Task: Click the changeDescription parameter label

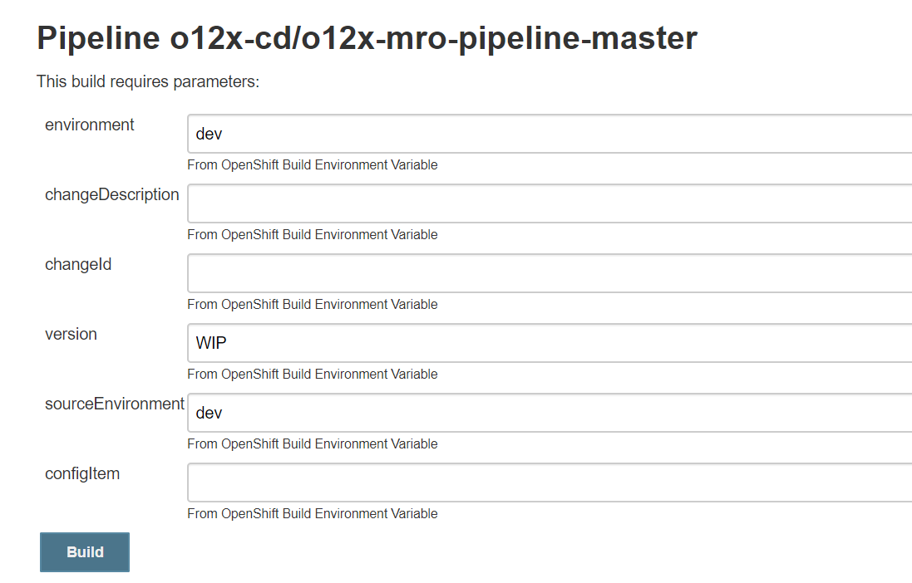Action: pos(111,194)
